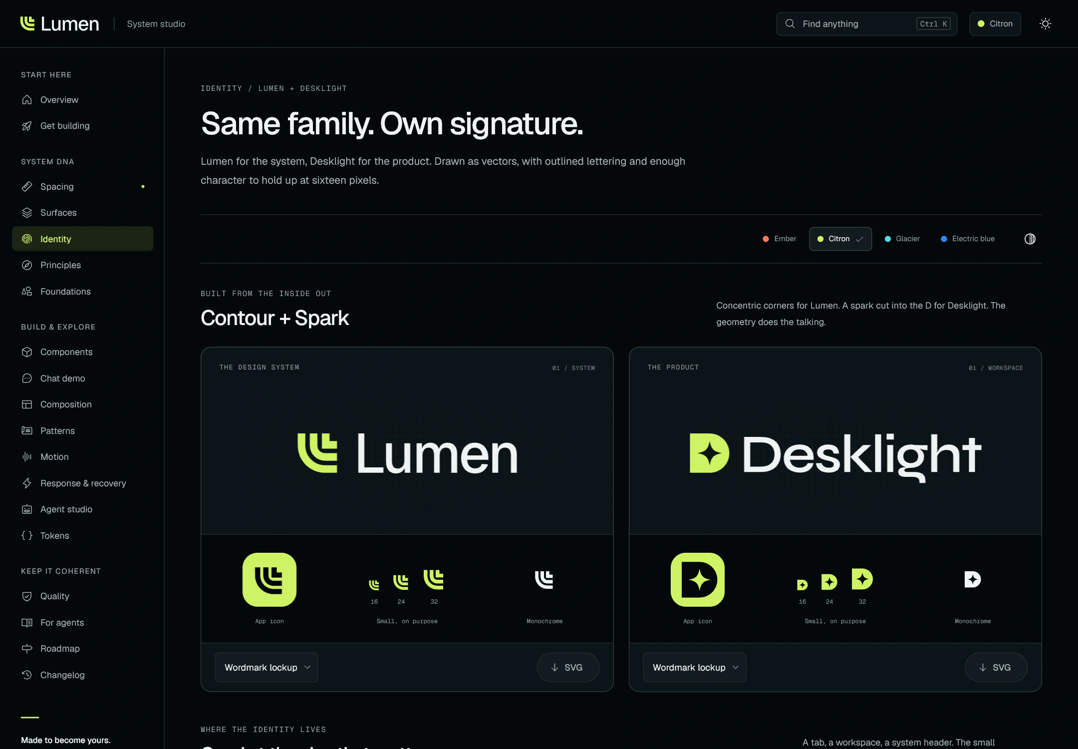Open the Desklight Wordmark lockup dropdown
The width and height of the screenshot is (1078, 749).
[695, 668]
